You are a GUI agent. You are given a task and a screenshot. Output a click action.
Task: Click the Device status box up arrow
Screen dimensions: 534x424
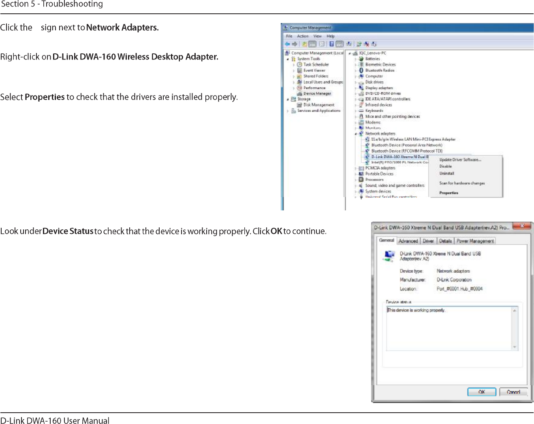[x=515, y=311]
